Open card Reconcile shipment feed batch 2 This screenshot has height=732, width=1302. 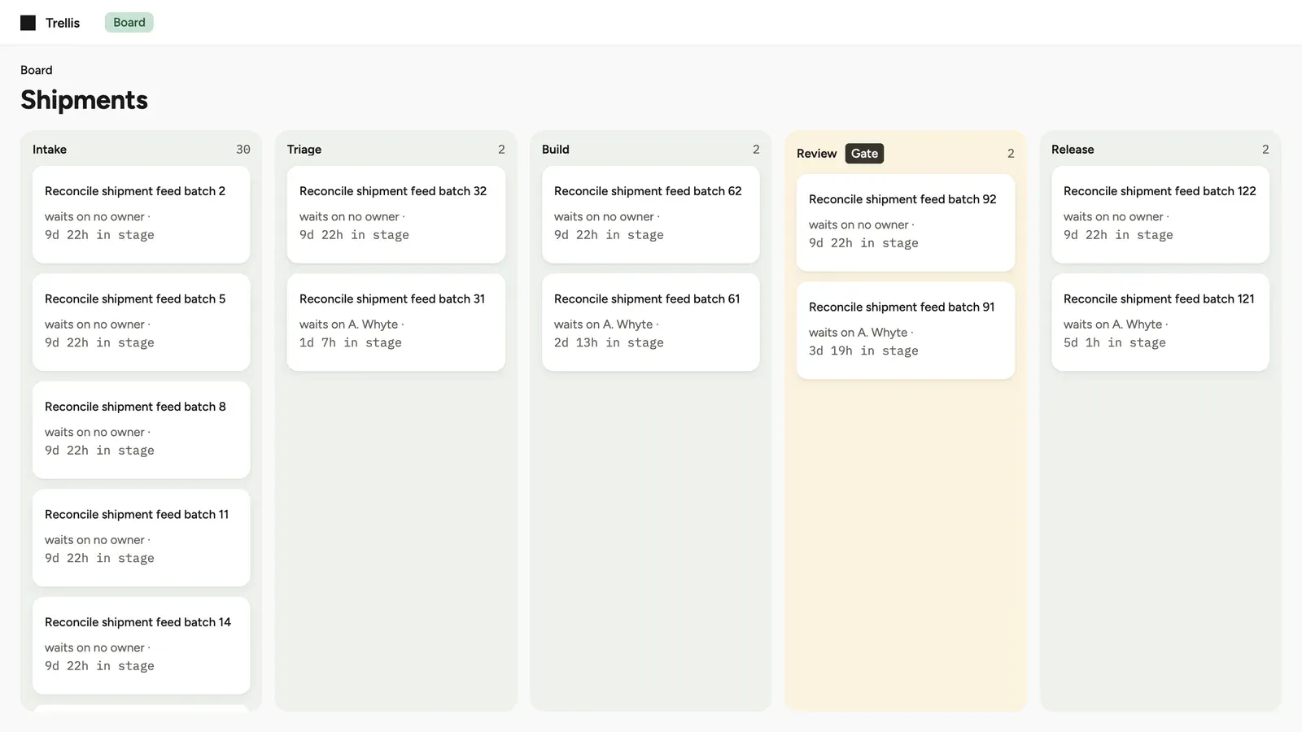click(142, 215)
